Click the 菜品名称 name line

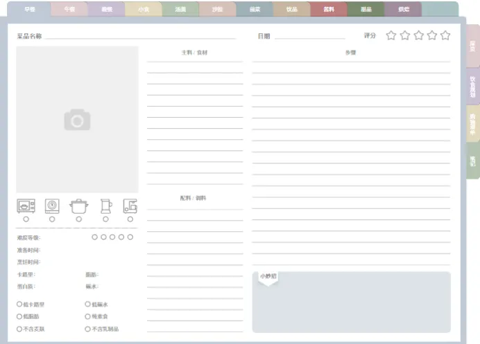[x=141, y=37]
